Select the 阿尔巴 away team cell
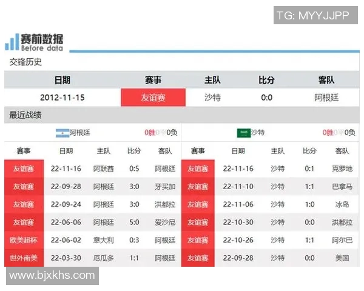Screen dimensions: 364x291 point(342,240)
